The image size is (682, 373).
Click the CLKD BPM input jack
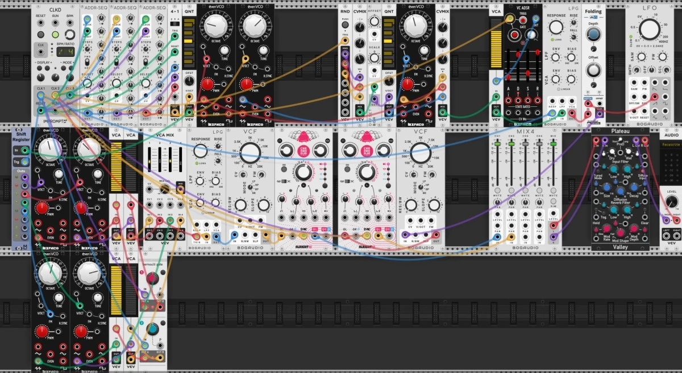coord(70,23)
